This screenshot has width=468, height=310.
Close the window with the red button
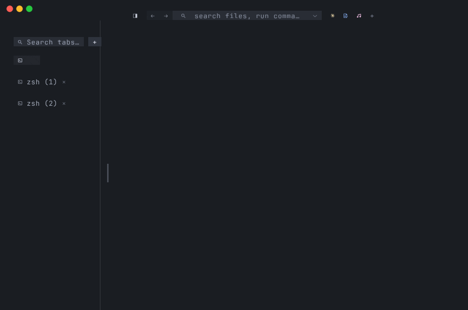tap(10, 9)
